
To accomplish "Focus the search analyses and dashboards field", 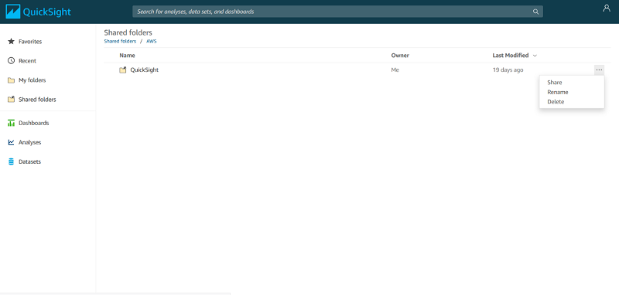I will (337, 12).
